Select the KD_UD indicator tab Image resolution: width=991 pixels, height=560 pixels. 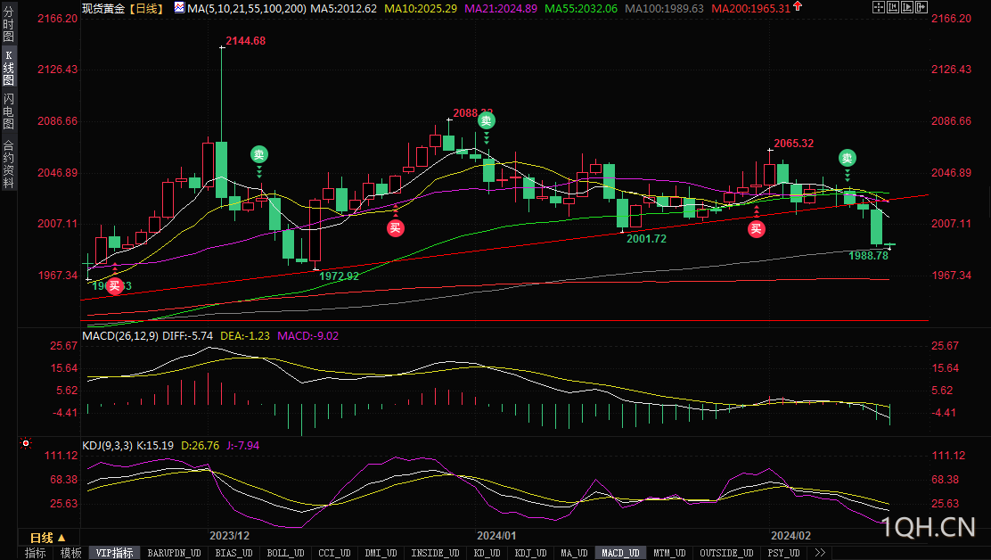point(487,553)
